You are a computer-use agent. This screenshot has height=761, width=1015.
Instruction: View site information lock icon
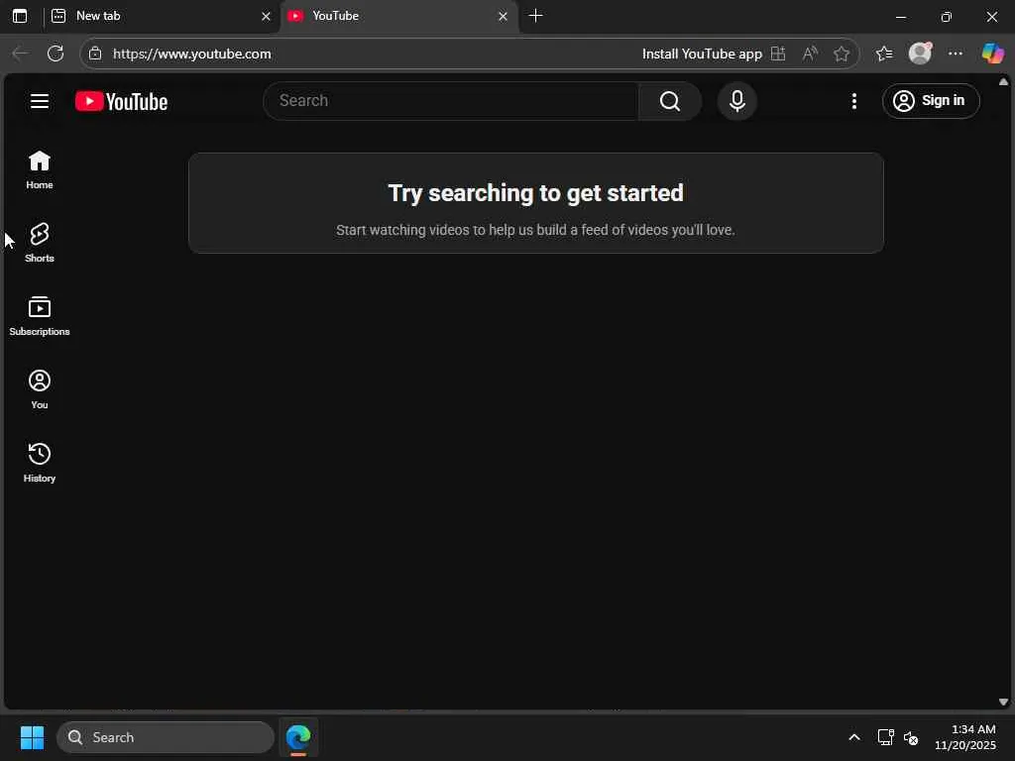pyautogui.click(x=95, y=54)
